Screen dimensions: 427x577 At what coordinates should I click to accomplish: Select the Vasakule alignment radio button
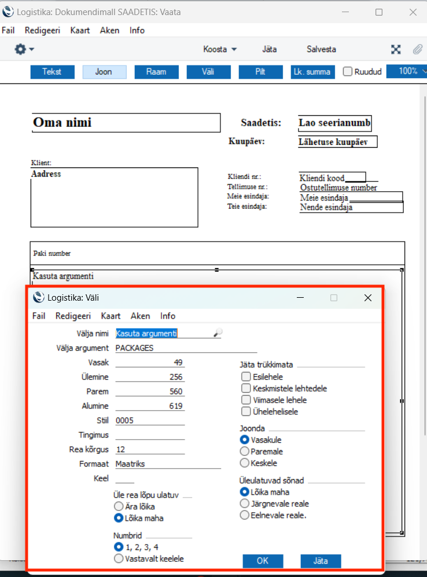point(244,440)
